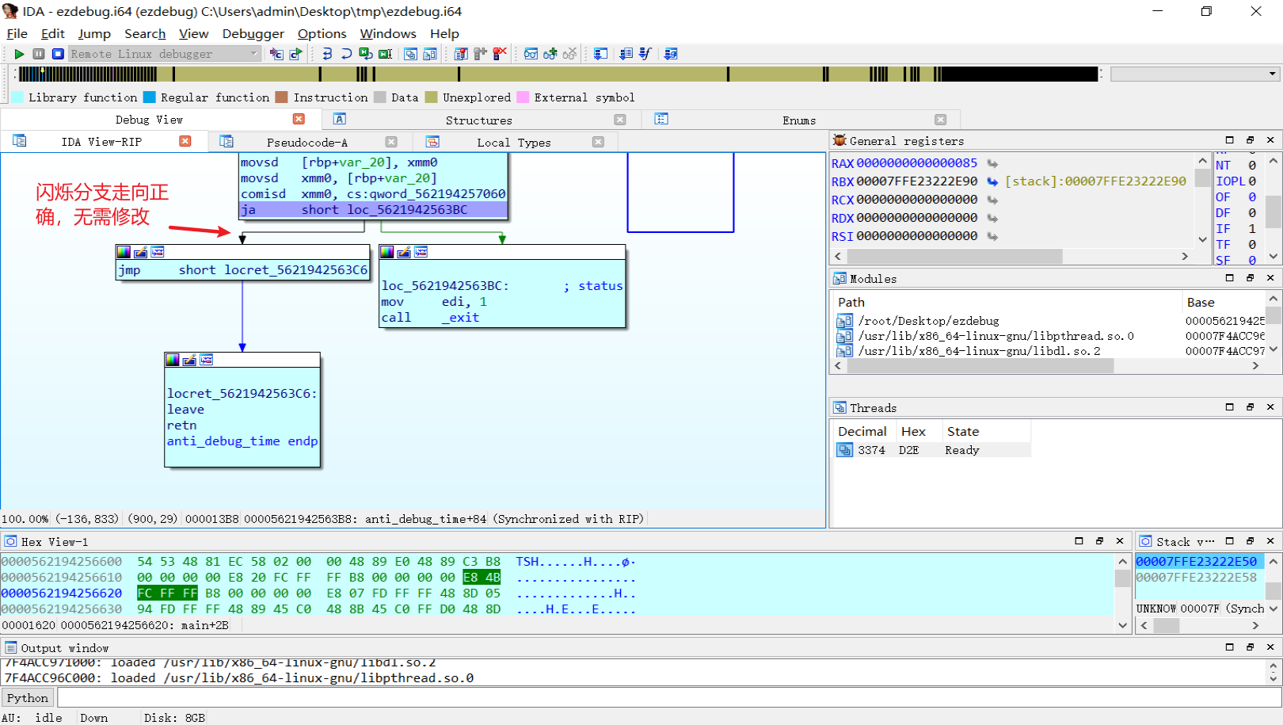
Task: Follow the RBX register jump arrow
Action: tap(992, 181)
